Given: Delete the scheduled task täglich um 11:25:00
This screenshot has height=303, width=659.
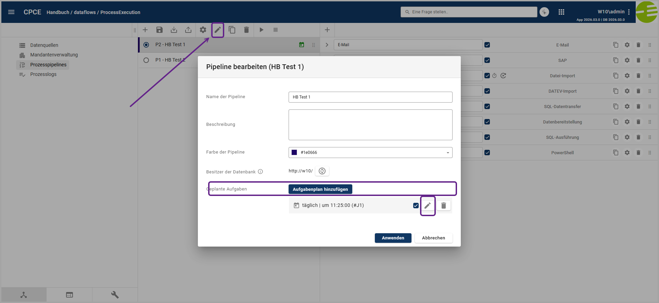Looking at the screenshot, I should (444, 206).
